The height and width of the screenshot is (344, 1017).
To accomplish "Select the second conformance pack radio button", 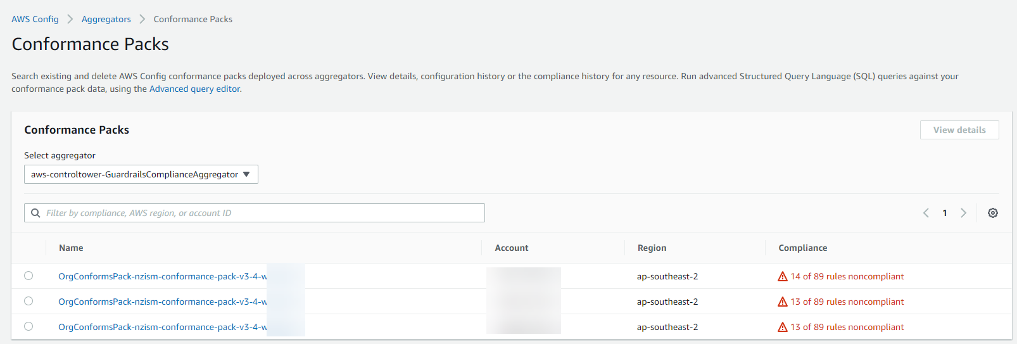I will tap(28, 301).
